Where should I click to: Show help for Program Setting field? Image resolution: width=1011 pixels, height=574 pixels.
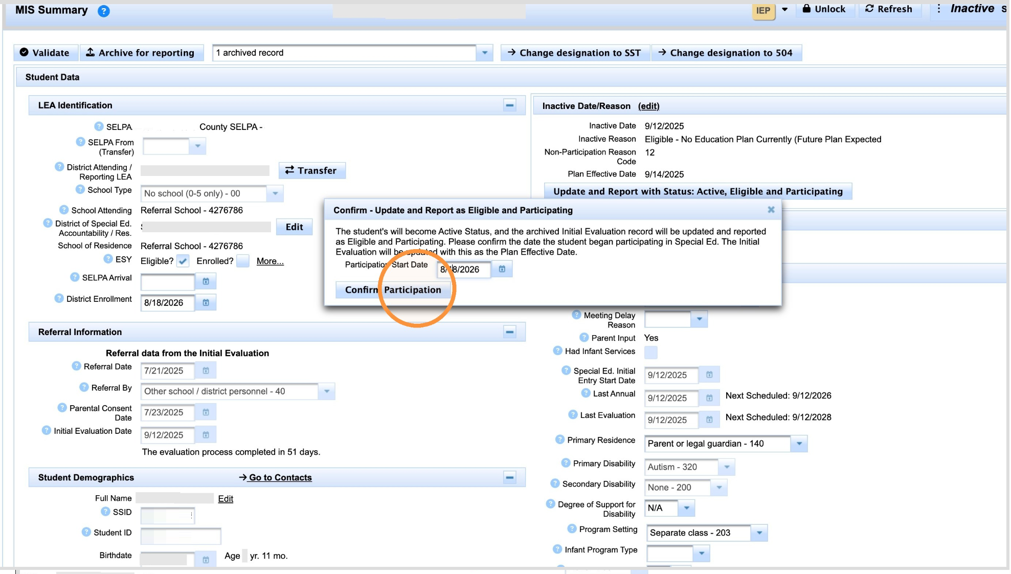click(x=572, y=529)
